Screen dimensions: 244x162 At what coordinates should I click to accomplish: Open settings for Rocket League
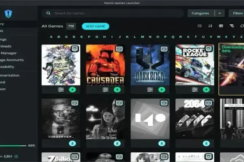click(195, 90)
